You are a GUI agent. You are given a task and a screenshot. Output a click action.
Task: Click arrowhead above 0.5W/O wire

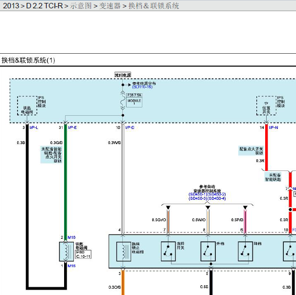click(x=208, y=208)
